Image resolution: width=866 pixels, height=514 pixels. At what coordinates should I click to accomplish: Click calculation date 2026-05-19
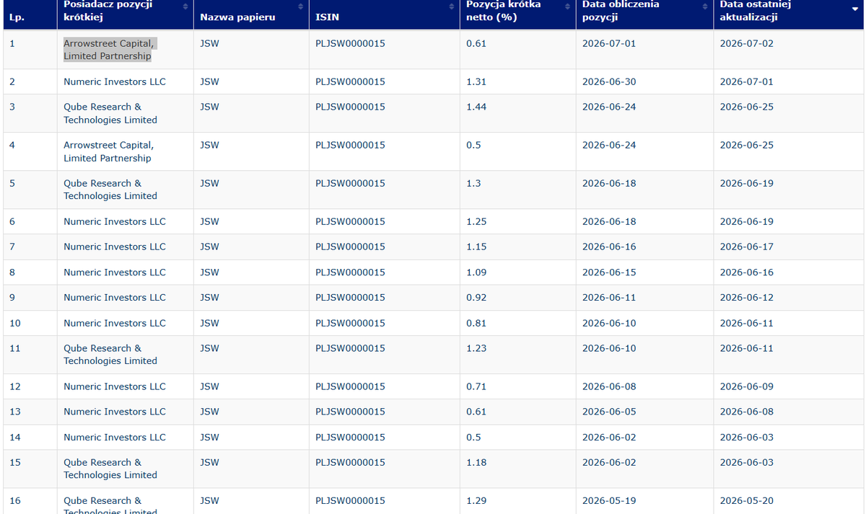pyautogui.click(x=609, y=501)
